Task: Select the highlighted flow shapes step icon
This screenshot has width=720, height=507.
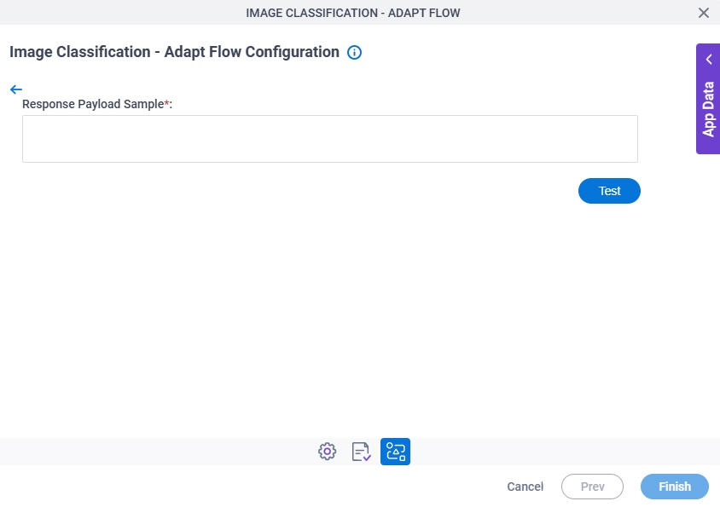Action: pos(395,452)
